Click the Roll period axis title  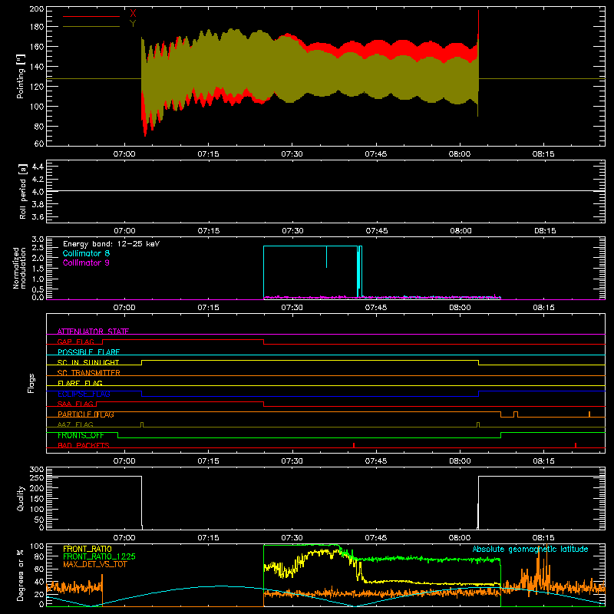point(22,191)
